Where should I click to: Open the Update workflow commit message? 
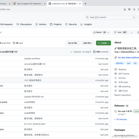32,58
